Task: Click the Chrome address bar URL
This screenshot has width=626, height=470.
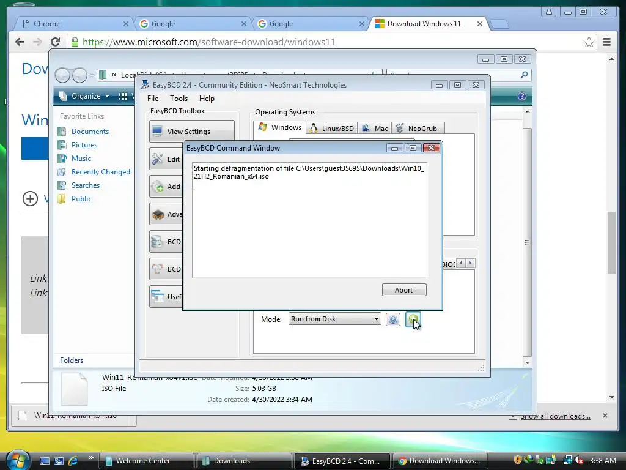Action: tap(209, 42)
